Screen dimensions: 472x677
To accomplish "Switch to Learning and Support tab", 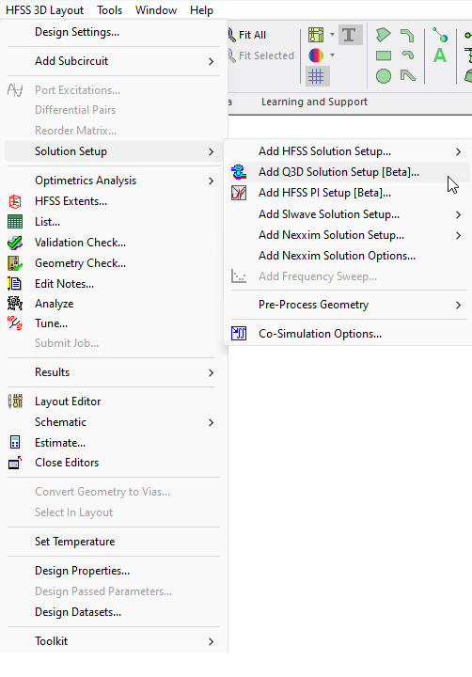I will (x=314, y=102).
